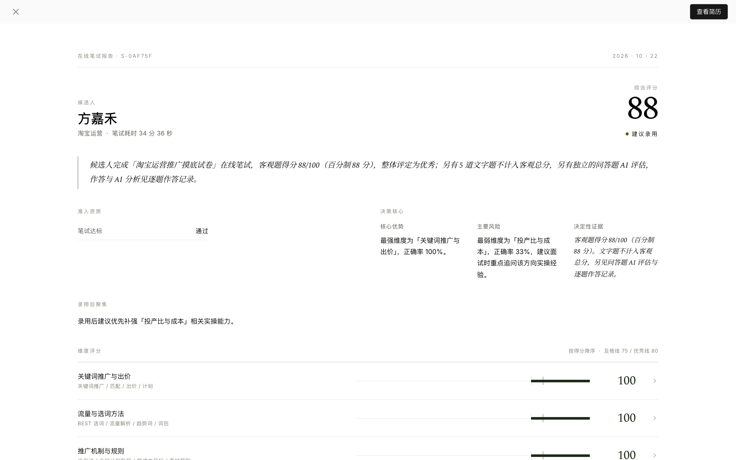Click the 录用后聚焦 section heading
Viewport: 736px width, 460px height.
92,305
